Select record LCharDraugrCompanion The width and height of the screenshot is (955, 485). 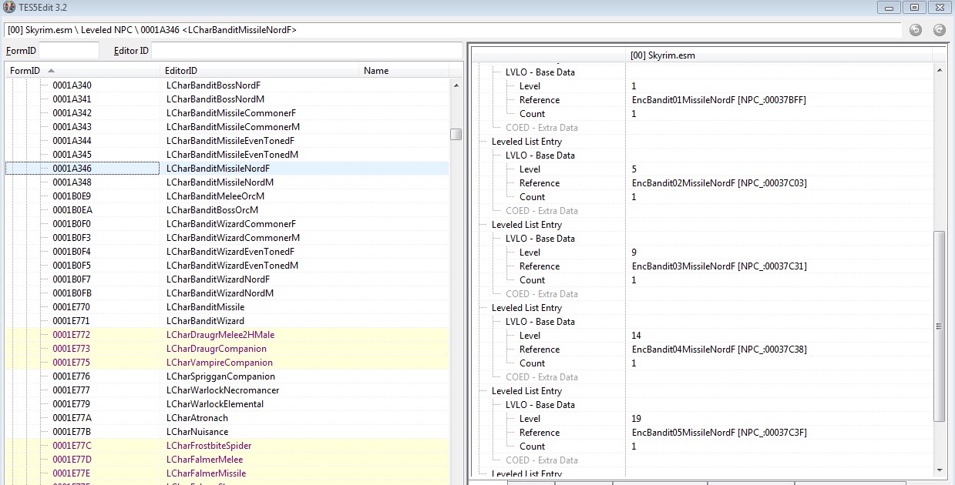227,349
